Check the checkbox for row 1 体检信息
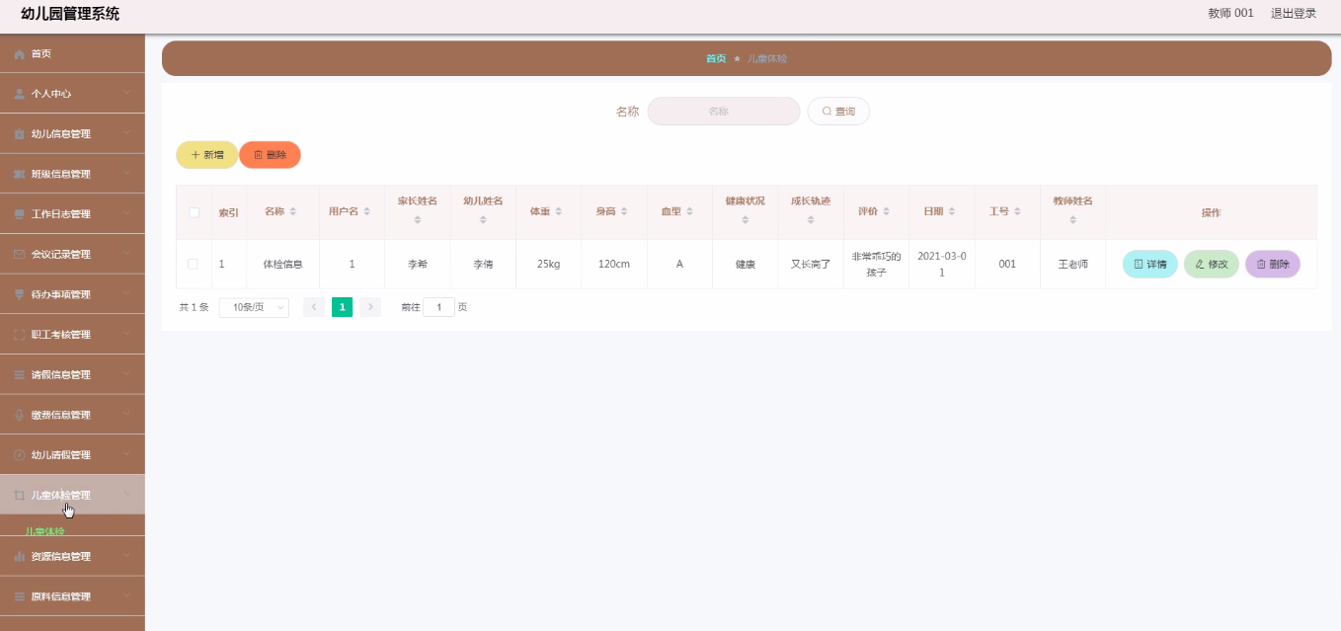Image resolution: width=1341 pixels, height=631 pixels. (x=193, y=264)
